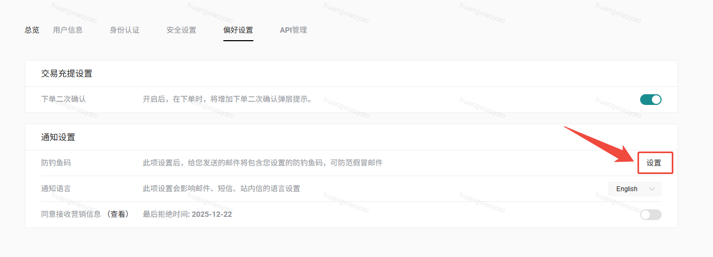Click the chevron arrow beside English
This screenshot has height=257, width=713.
652,189
